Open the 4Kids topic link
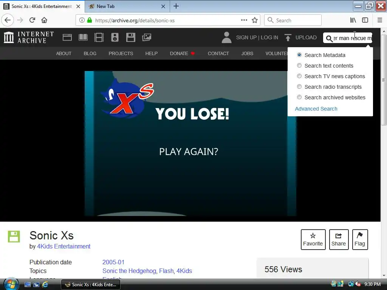Viewport: 387px width, 290px height. (x=184, y=271)
